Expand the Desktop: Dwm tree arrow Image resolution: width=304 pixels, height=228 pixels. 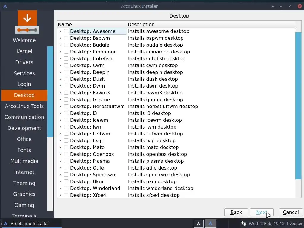60,86
